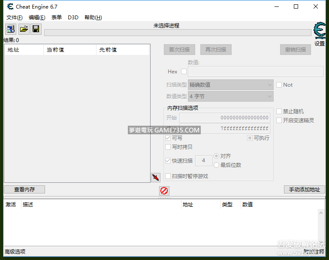Click the 先前值 column header
329x260 pixels.
[123, 50]
